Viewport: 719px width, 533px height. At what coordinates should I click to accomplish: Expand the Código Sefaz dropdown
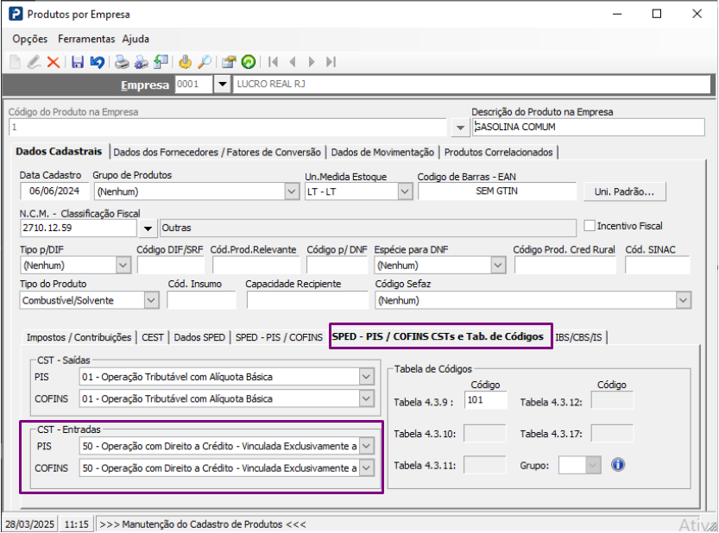pos(683,301)
